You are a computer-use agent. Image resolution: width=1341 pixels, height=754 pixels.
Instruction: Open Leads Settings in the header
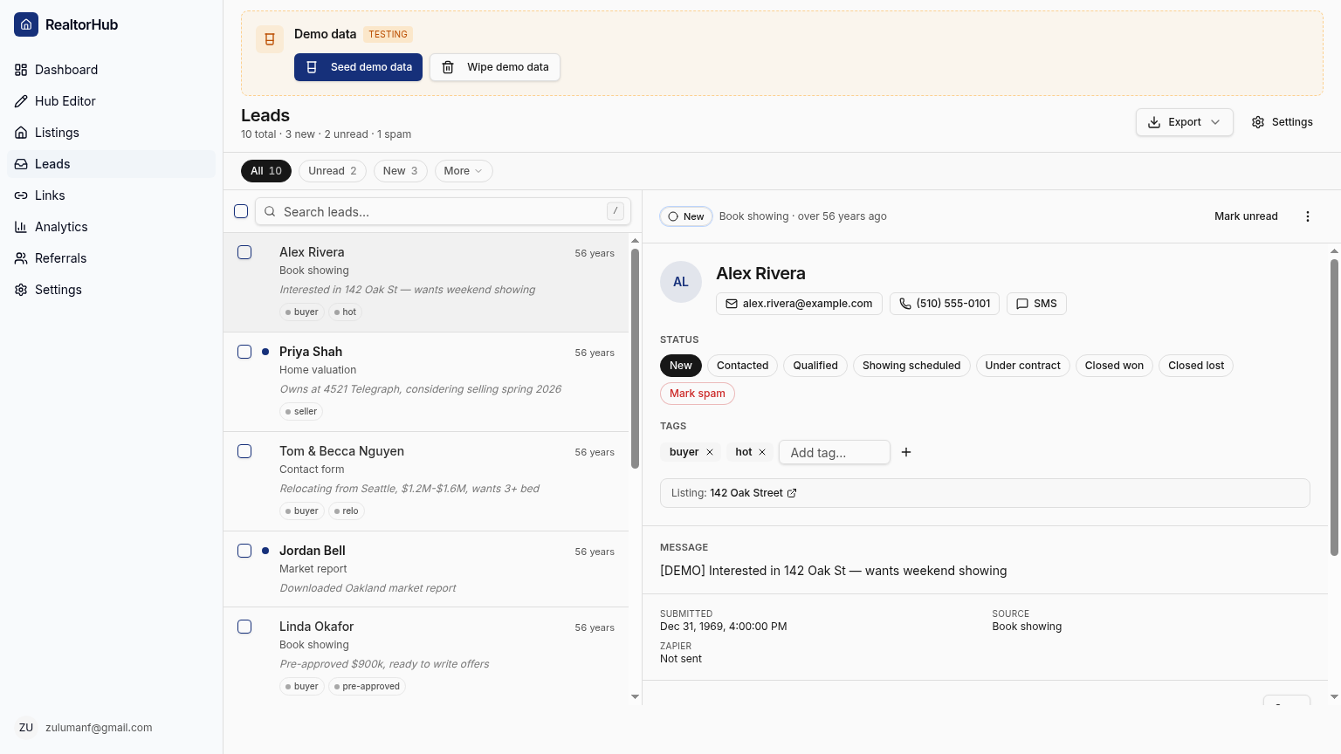point(1282,122)
